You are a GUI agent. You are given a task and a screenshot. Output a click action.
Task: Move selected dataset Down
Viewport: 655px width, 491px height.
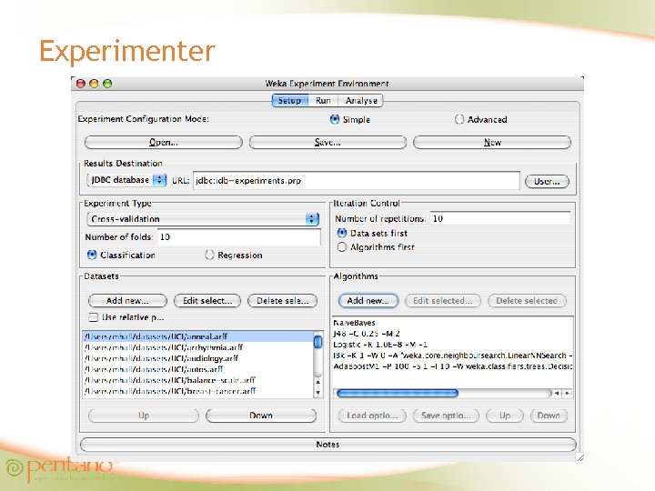(261, 416)
